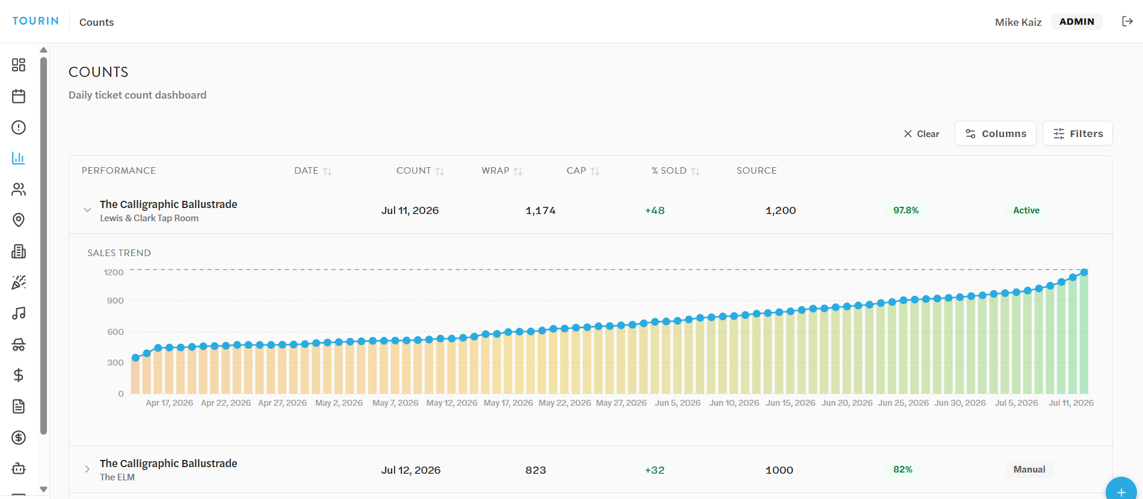Sort by % SOLD column arrows
The image size is (1143, 499).
(695, 171)
